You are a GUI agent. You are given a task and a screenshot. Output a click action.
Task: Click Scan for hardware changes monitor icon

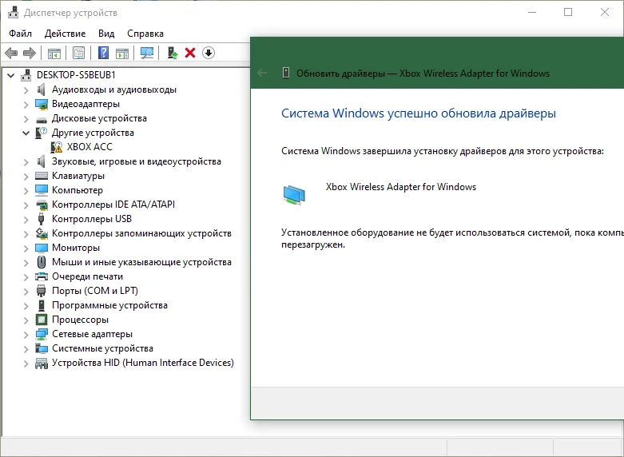147,53
